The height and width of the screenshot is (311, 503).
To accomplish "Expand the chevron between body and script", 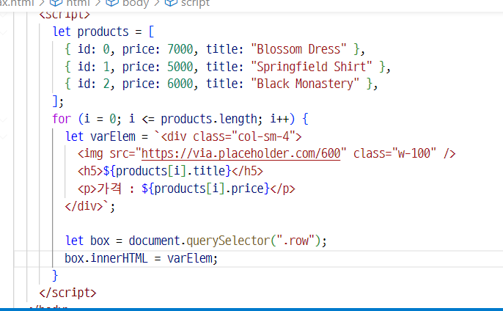I will pos(156,3).
